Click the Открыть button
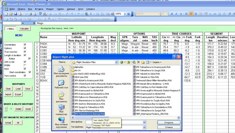Screen dimensions: 235x133 click(169, 122)
